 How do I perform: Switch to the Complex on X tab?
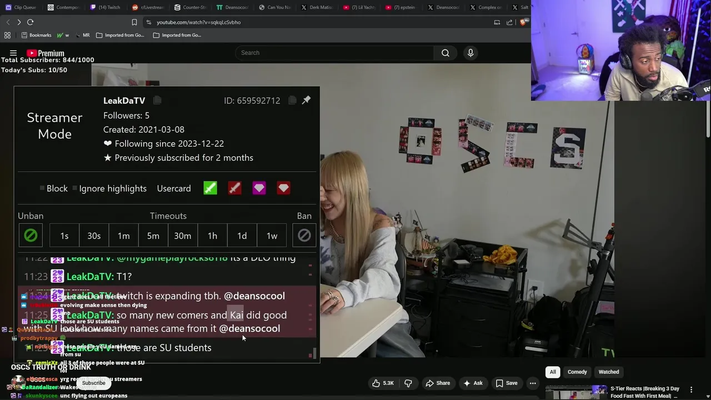click(x=486, y=7)
